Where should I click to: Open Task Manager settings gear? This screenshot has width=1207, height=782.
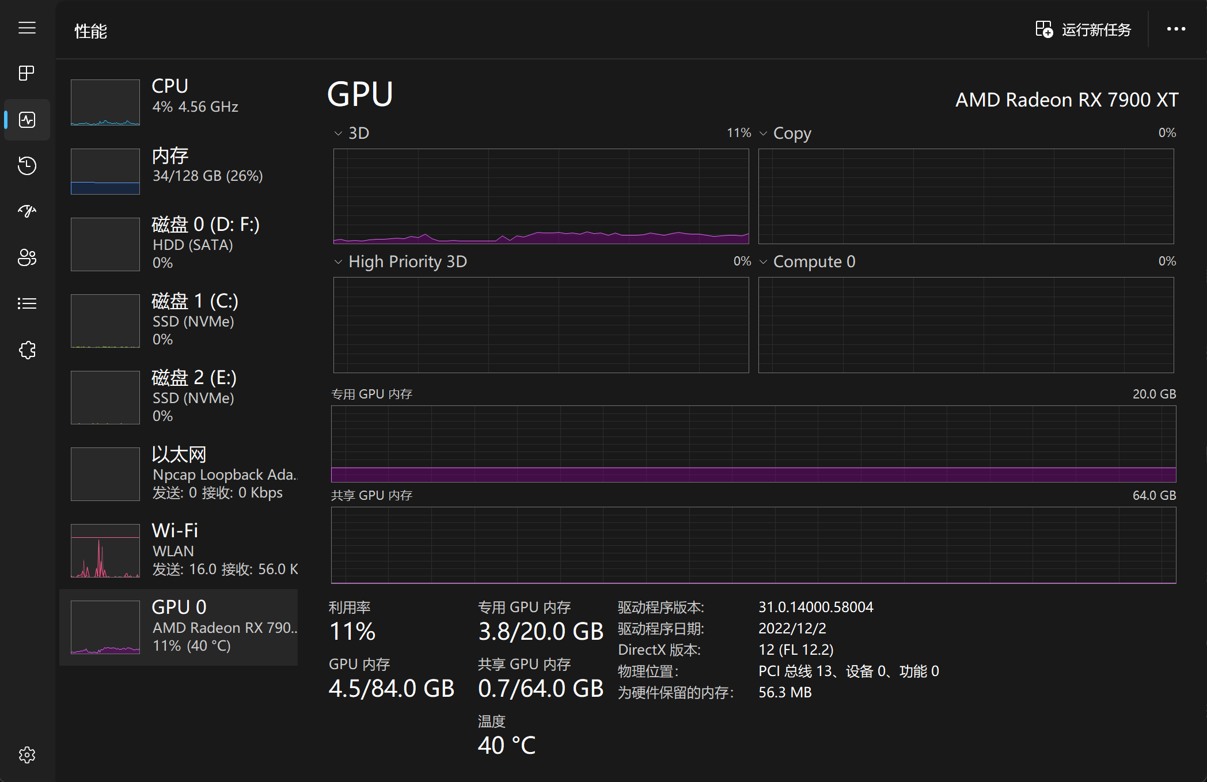(27, 755)
